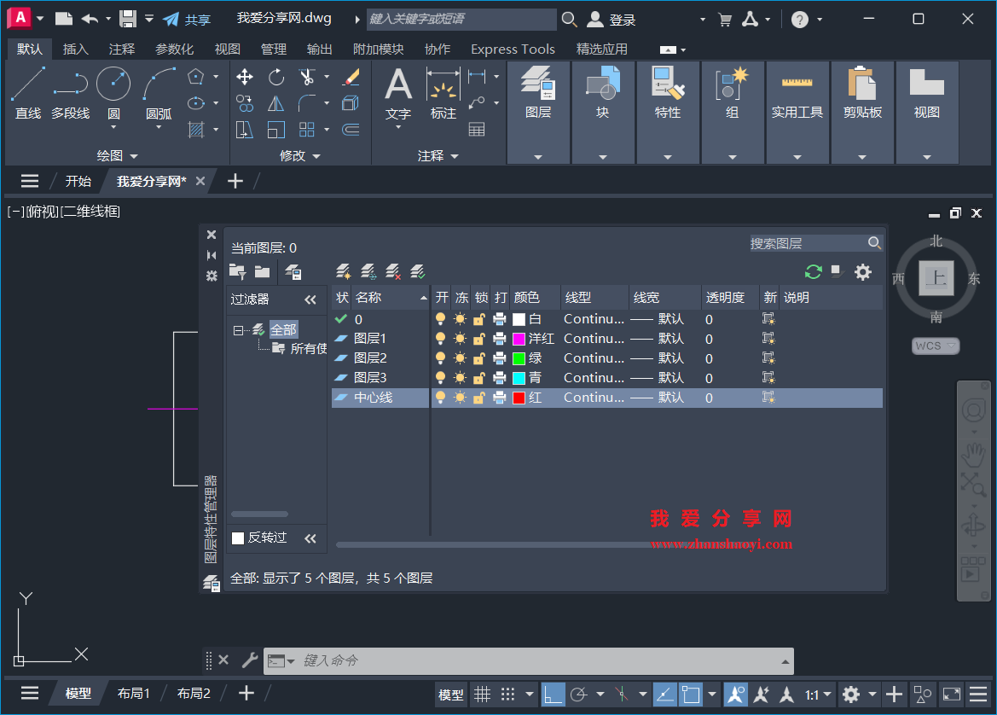Switch to the 开始 document tab
997x715 pixels.
pyautogui.click(x=78, y=181)
